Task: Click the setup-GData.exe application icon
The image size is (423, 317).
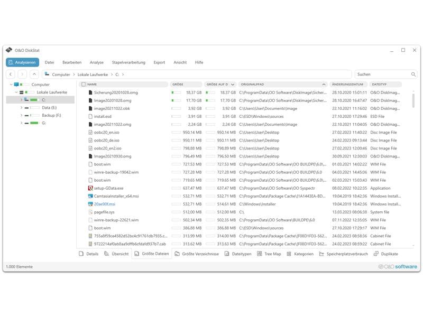Action: 90,188
